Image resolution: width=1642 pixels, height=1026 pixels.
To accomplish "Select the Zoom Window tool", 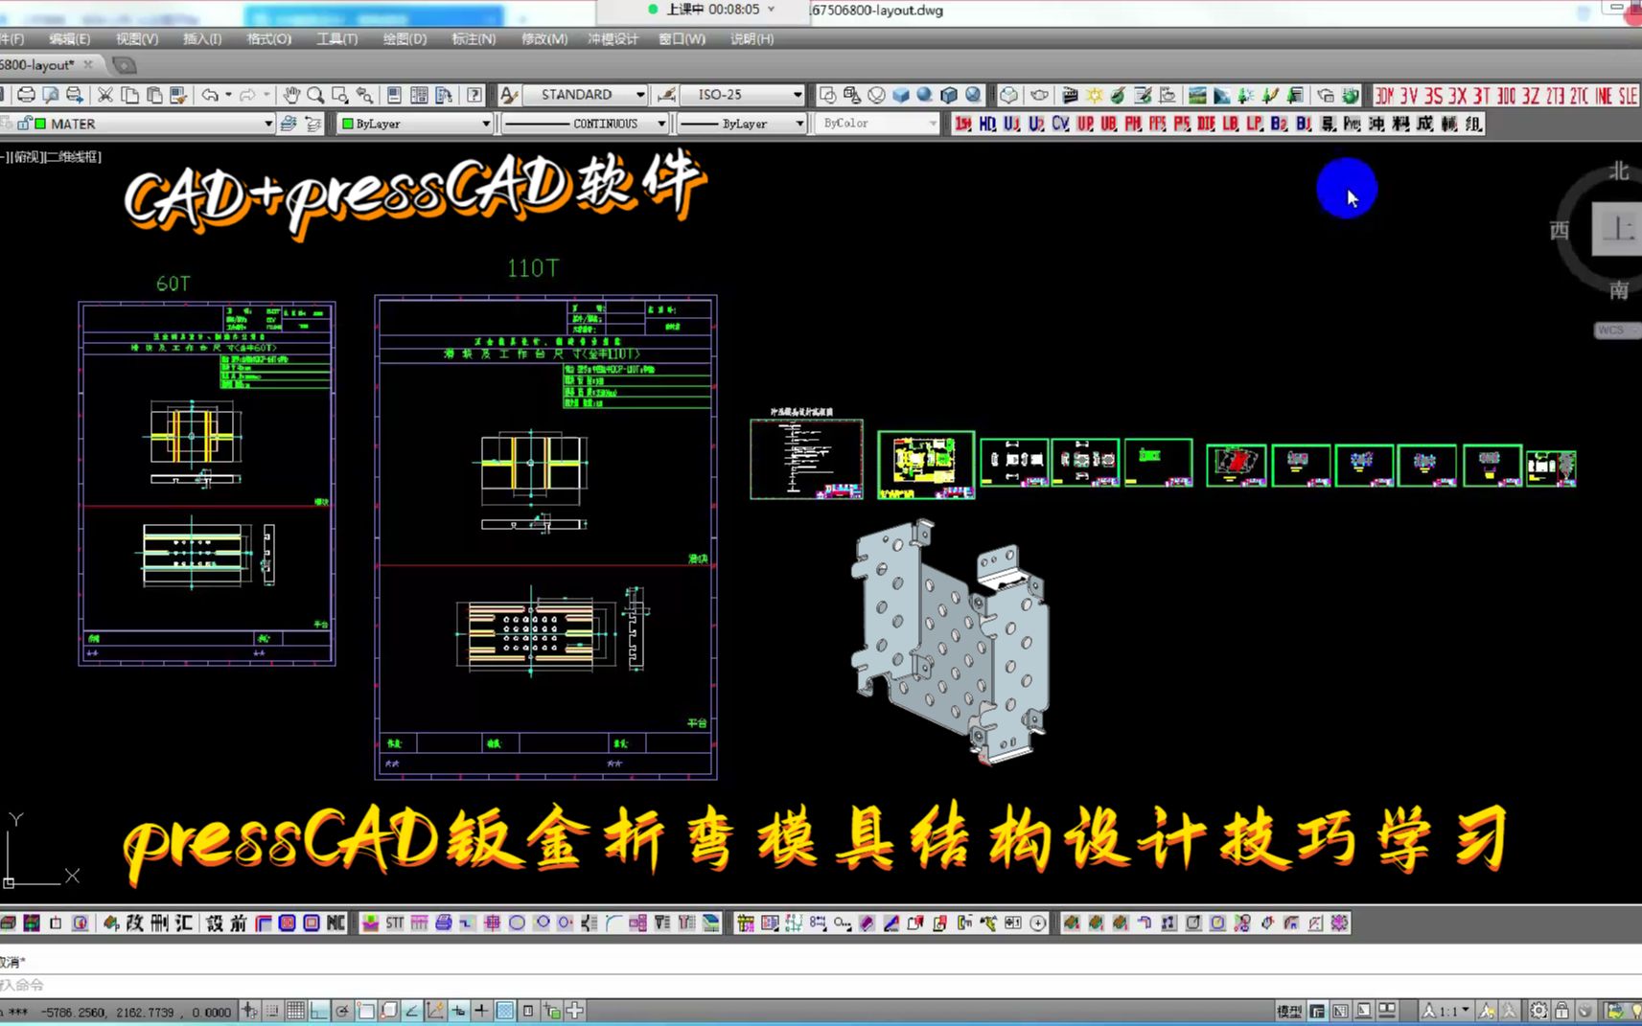I will click(x=339, y=95).
